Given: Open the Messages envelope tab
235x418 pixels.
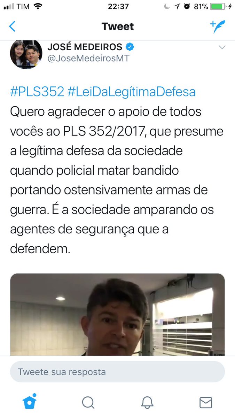Looking at the screenshot, I should [206, 403].
